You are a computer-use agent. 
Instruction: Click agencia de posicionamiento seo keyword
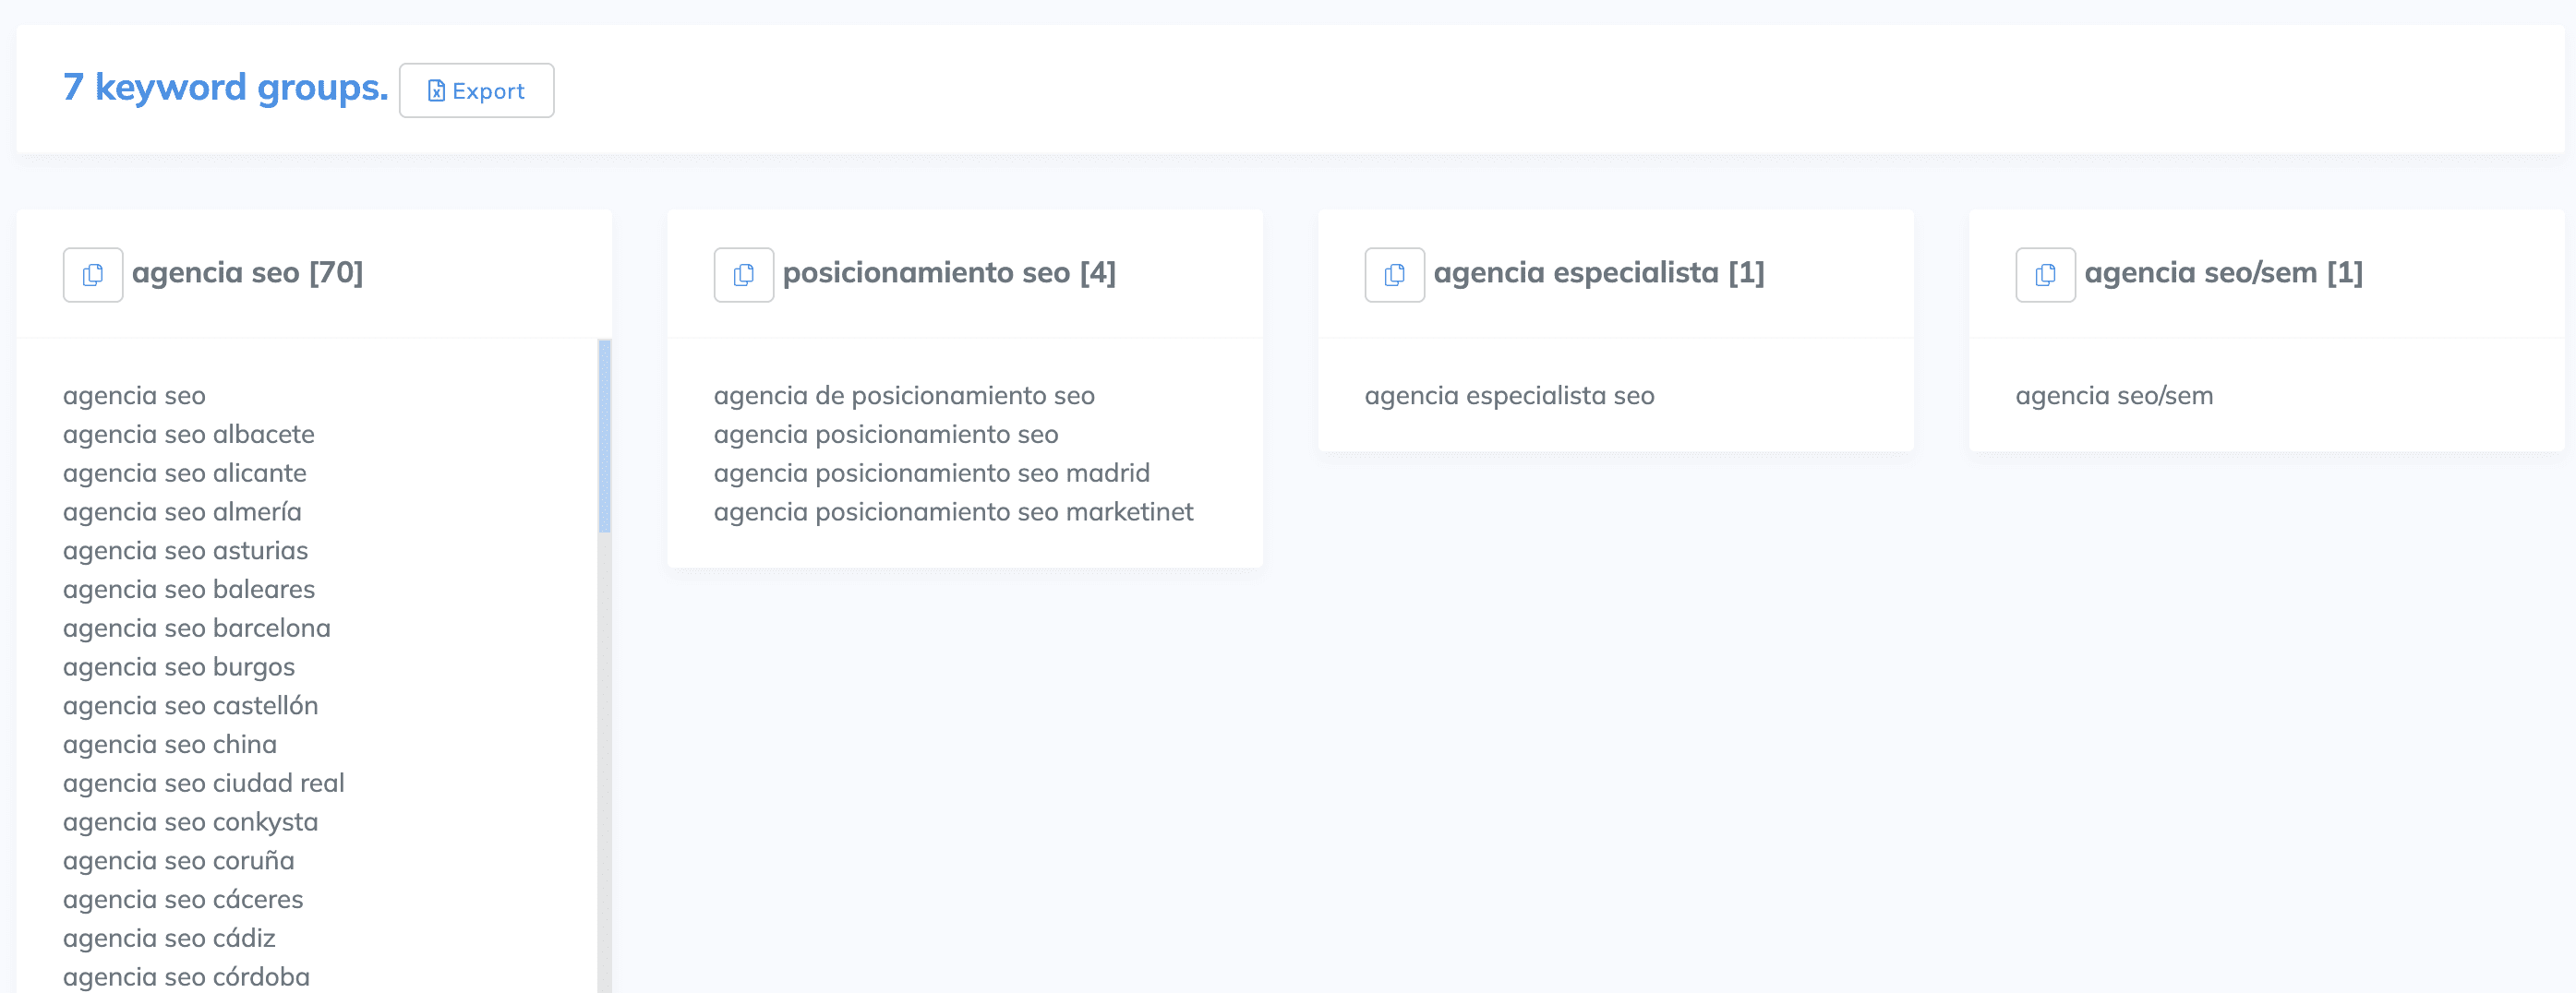tap(904, 396)
